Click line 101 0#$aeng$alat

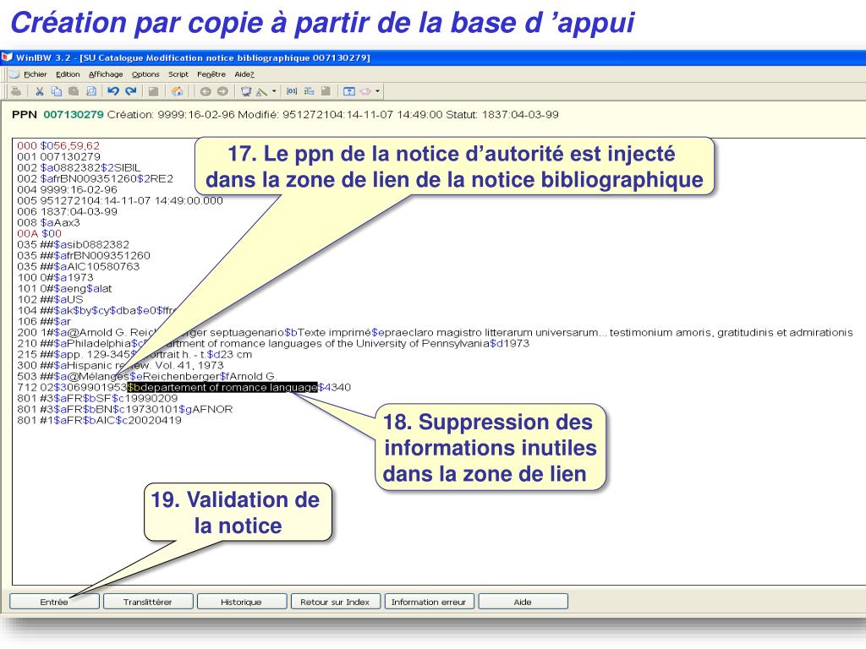[64, 289]
